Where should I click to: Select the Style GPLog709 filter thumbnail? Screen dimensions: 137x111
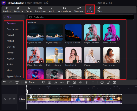(x=55, y=32)
